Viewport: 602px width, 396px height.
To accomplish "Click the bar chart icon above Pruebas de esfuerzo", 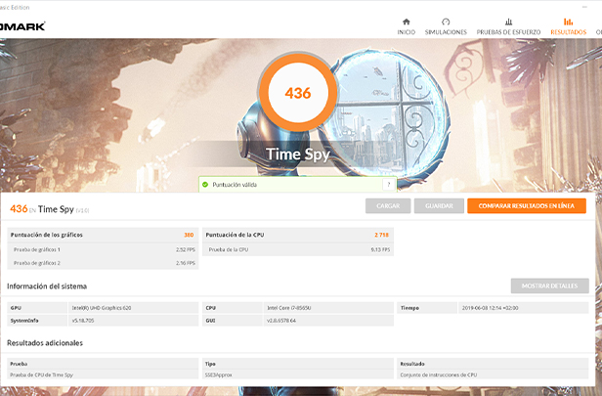I will click(509, 22).
